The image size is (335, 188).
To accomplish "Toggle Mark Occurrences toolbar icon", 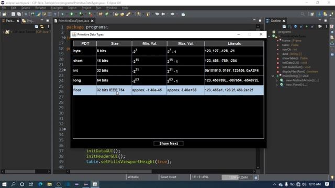I will tap(38, 14).
